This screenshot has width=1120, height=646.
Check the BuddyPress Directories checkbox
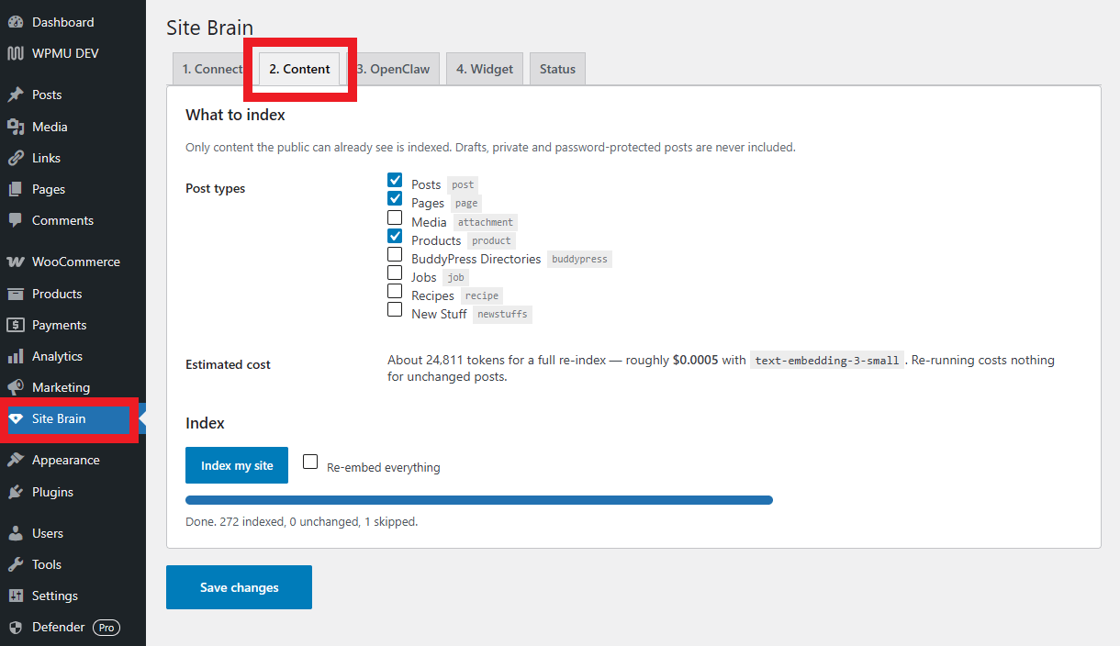click(395, 254)
